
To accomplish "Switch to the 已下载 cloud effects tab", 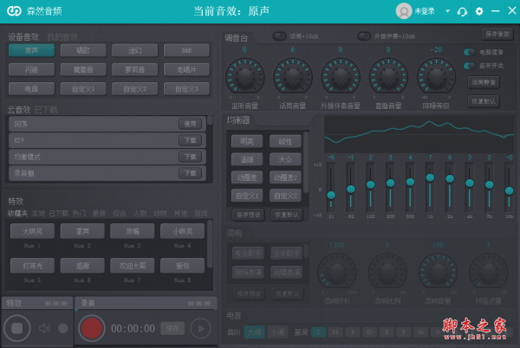I will [x=47, y=110].
